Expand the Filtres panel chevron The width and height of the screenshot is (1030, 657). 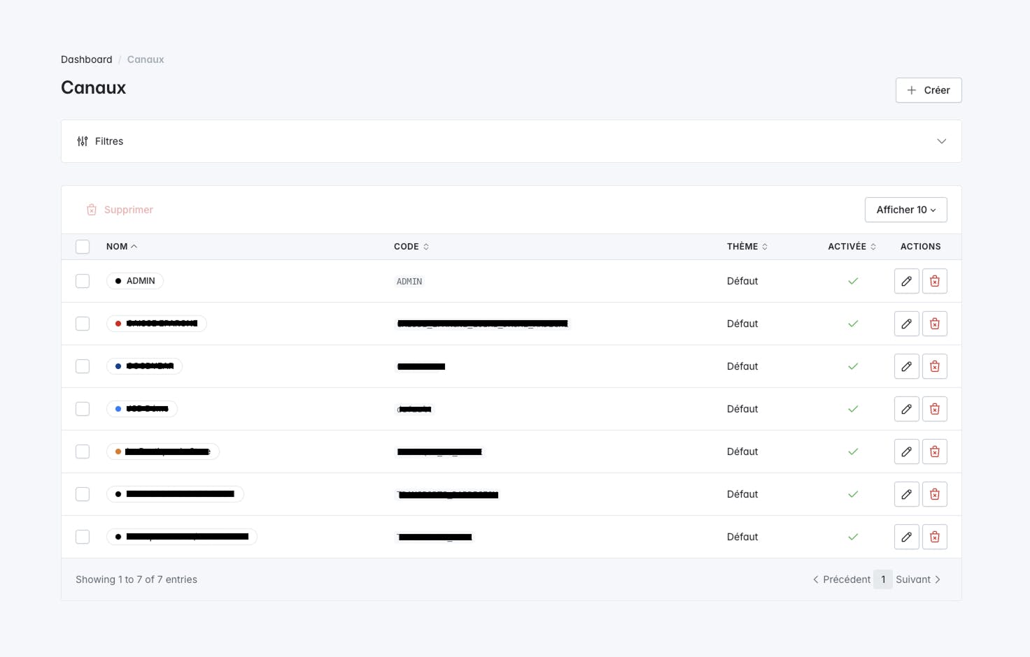[x=942, y=141]
